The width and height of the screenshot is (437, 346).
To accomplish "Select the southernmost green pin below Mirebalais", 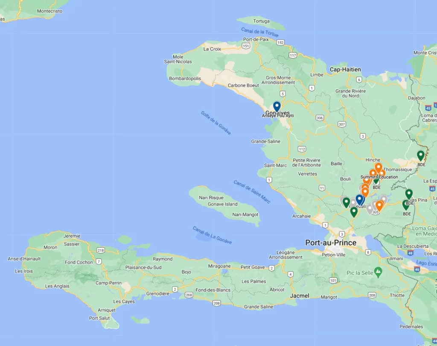I will pyautogui.click(x=353, y=211).
